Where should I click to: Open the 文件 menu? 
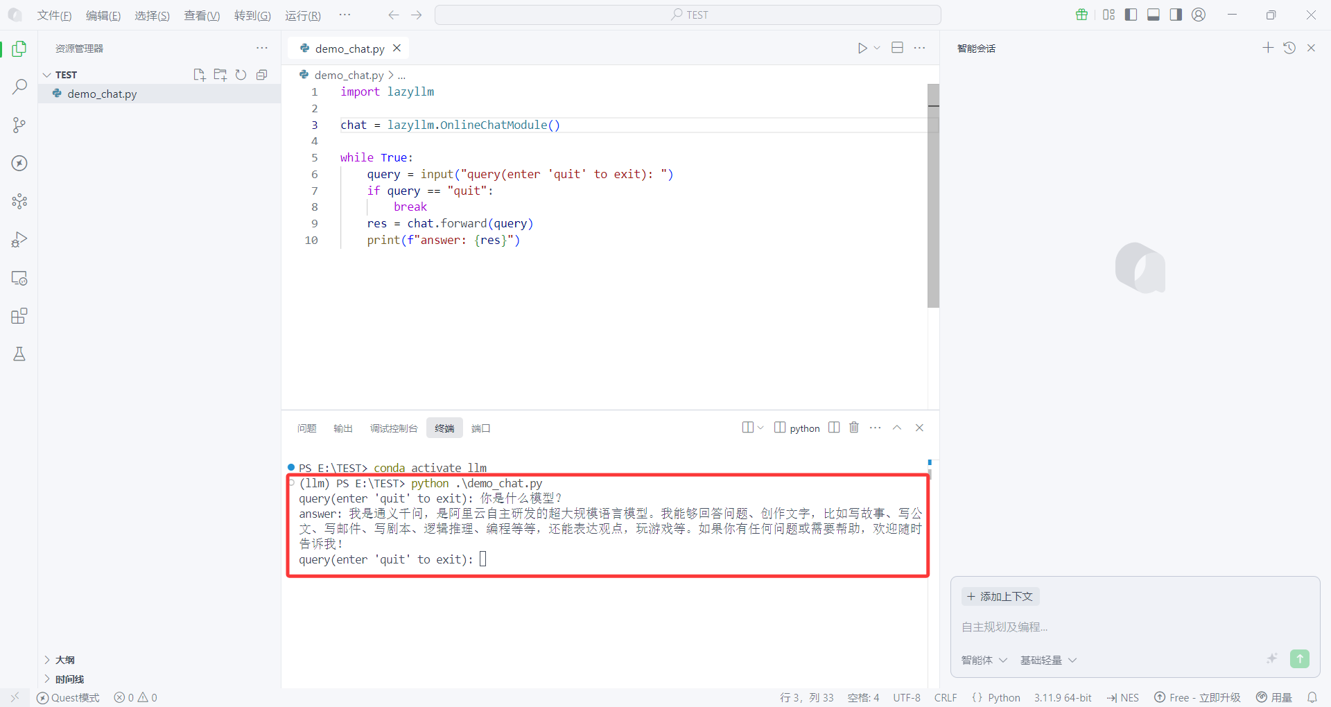(x=54, y=15)
